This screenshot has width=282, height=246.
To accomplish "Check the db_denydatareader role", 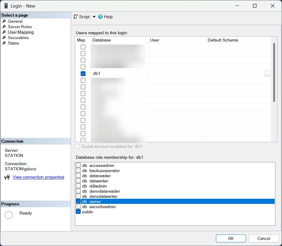I will coord(78,191).
